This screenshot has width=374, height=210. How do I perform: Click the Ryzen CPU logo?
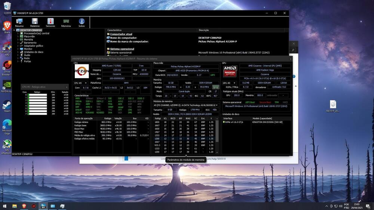pyautogui.click(x=82, y=71)
